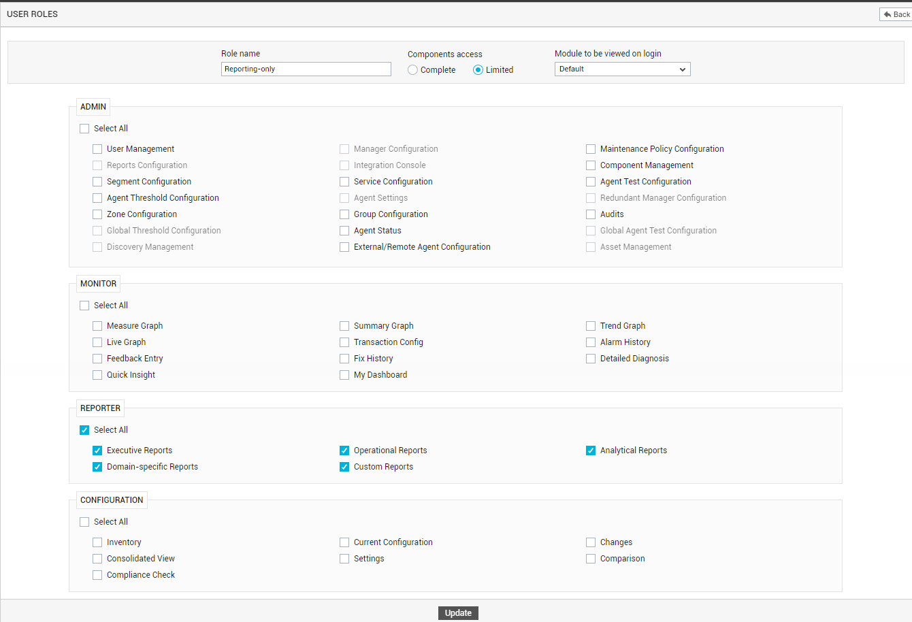The image size is (912, 622).
Task: Check Current Configuration checkbox
Action: click(x=344, y=542)
